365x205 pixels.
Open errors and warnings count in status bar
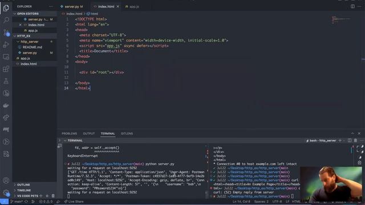(x=46, y=202)
